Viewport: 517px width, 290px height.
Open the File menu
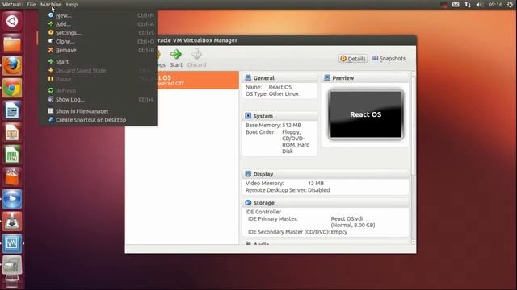[31, 5]
